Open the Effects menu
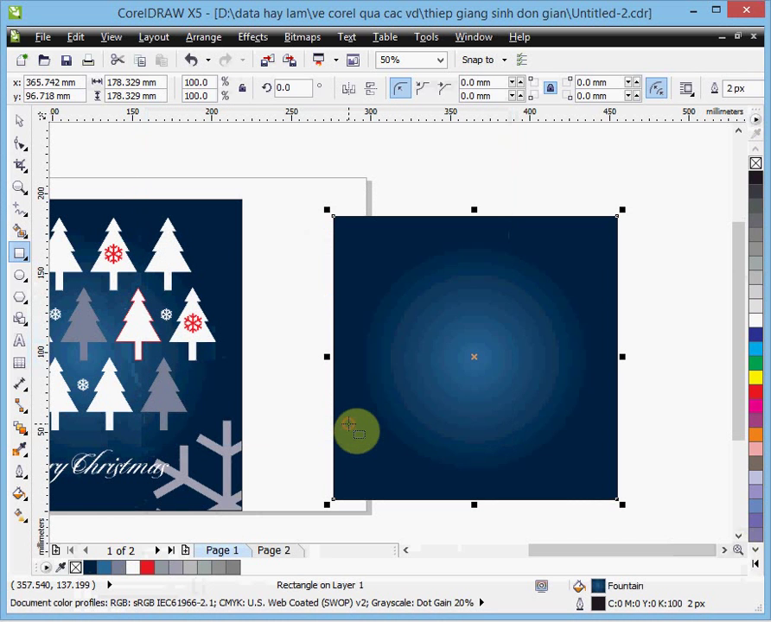Screen dimensions: 771x622 click(x=252, y=37)
